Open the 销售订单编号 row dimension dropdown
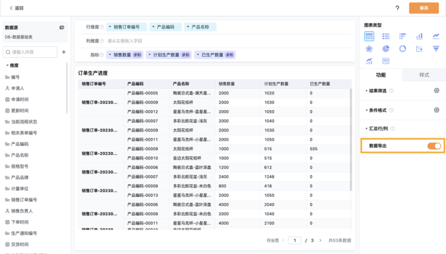The height and width of the screenshot is (254, 446). coord(110,27)
